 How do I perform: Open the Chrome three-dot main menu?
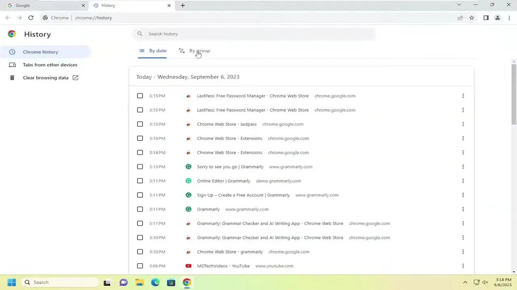tap(509, 18)
